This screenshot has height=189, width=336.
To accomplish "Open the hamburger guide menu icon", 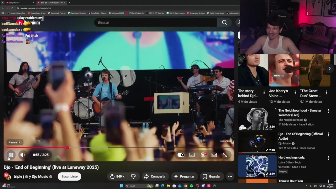I will click(x=8, y=22).
